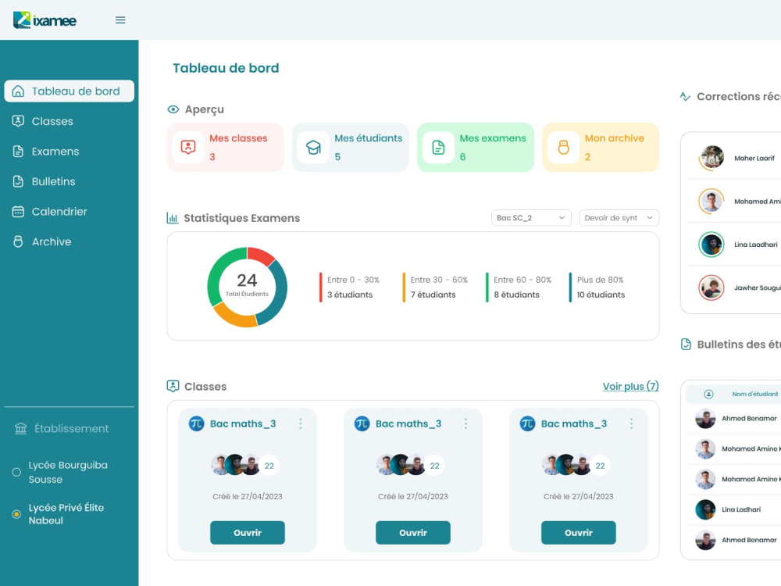Open the Mes étudiants card
This screenshot has height=586, width=781.
pos(350,148)
